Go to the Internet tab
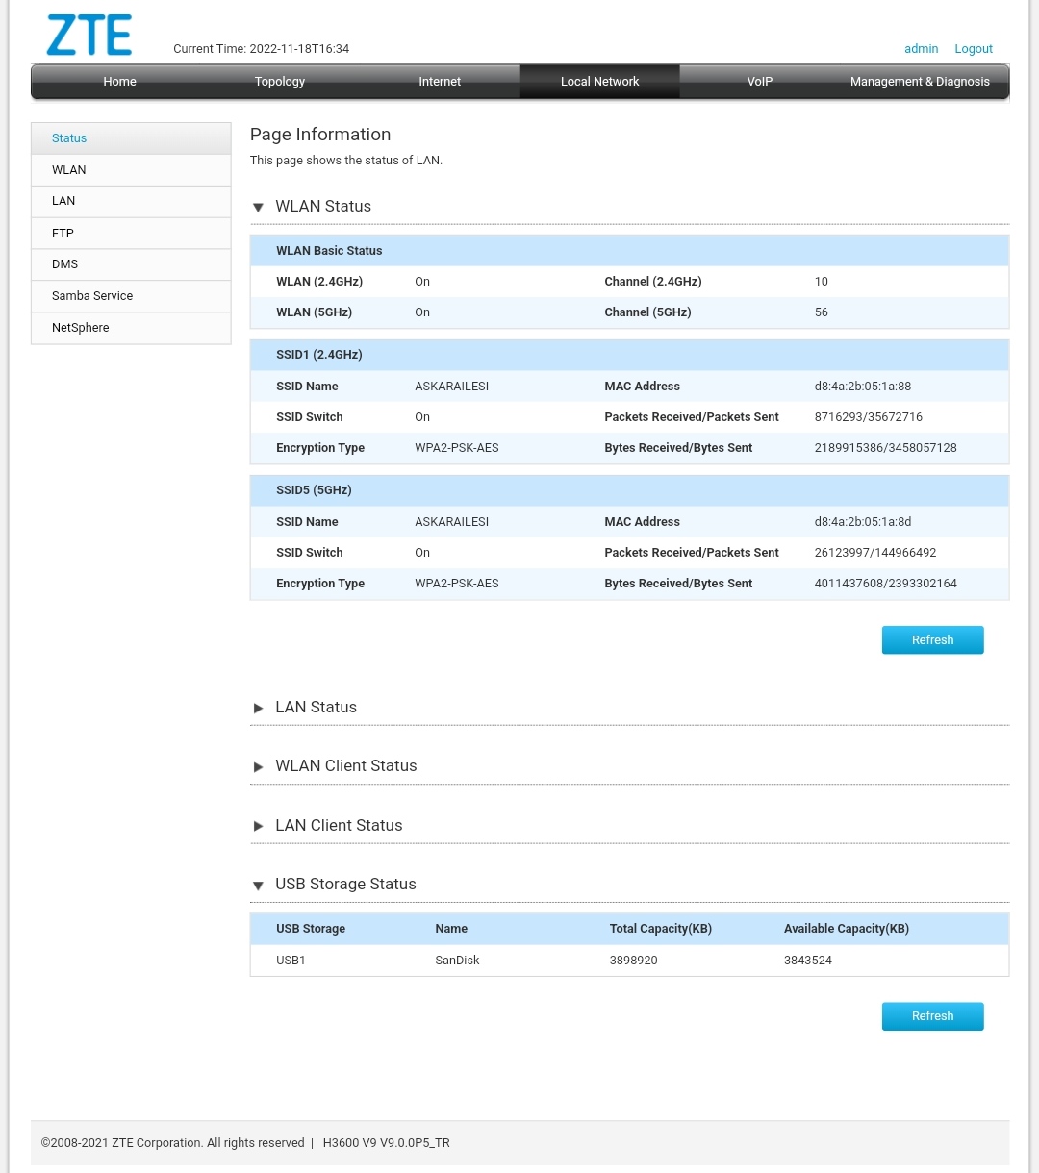The width and height of the screenshot is (1039, 1173). coord(440,82)
